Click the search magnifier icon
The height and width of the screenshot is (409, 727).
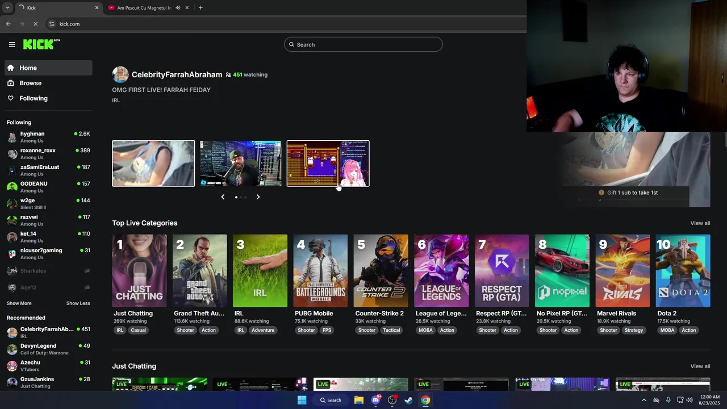click(x=291, y=44)
